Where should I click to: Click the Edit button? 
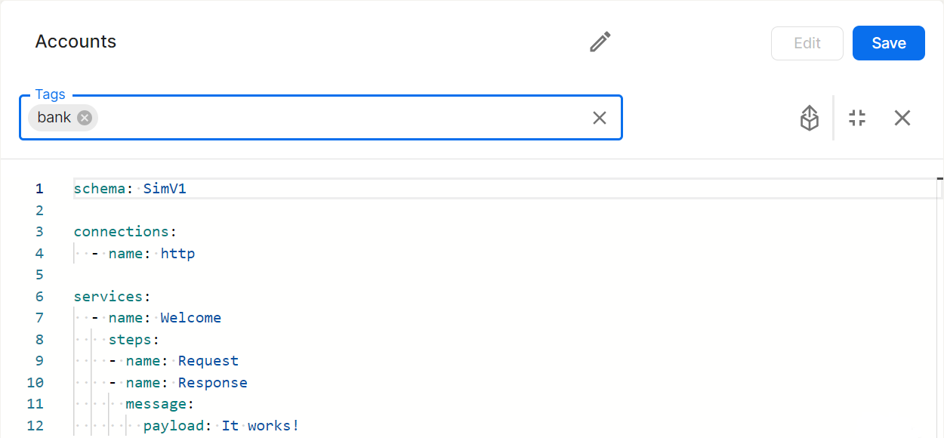point(807,44)
